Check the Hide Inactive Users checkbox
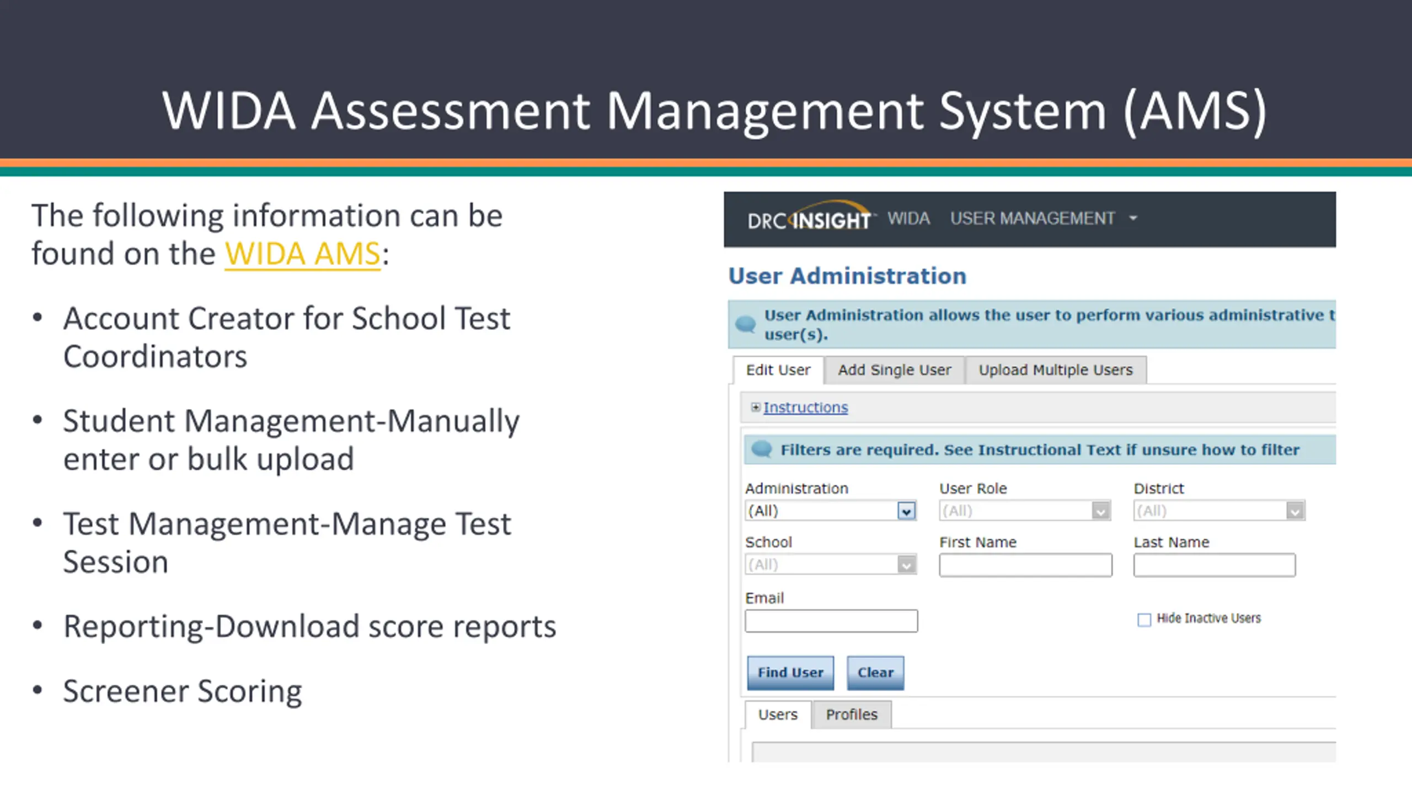Viewport: 1412px width, 794px height. click(1144, 620)
